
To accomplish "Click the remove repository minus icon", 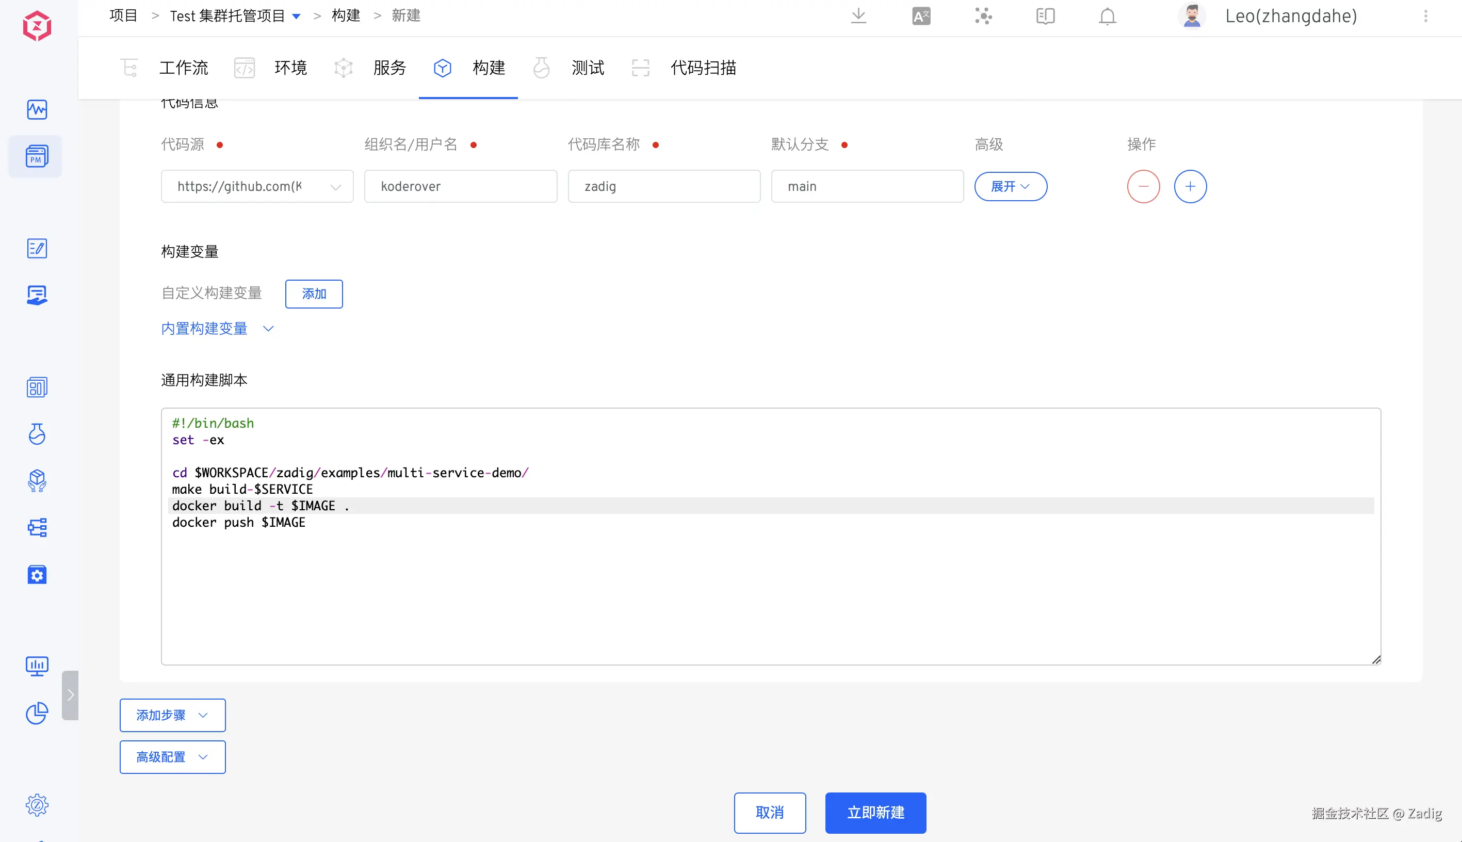I will (x=1143, y=186).
